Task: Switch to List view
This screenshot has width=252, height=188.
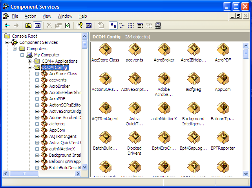Action: [x=131, y=25]
